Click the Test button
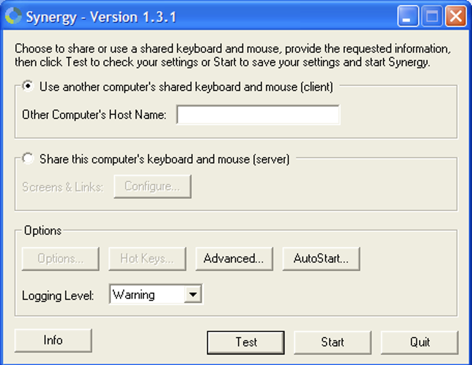The image size is (472, 365). [x=246, y=342]
